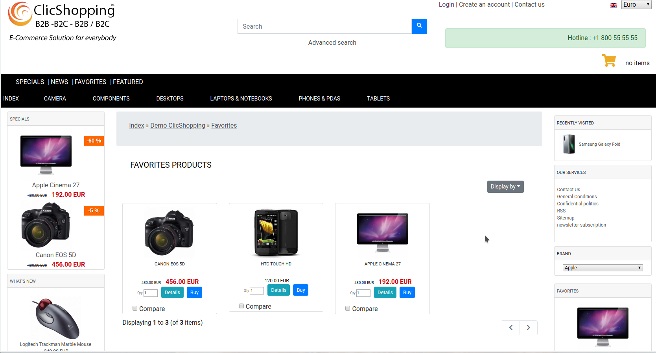Check Compare for Apple Cinema 27
Image resolution: width=656 pixels, height=353 pixels.
(x=348, y=308)
